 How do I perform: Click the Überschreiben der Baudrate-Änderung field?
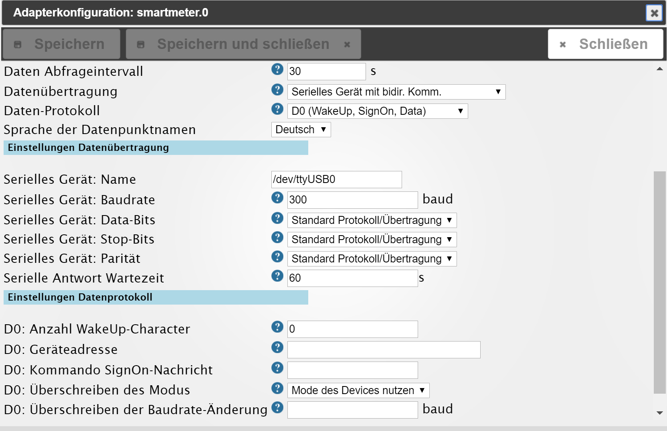pos(352,410)
